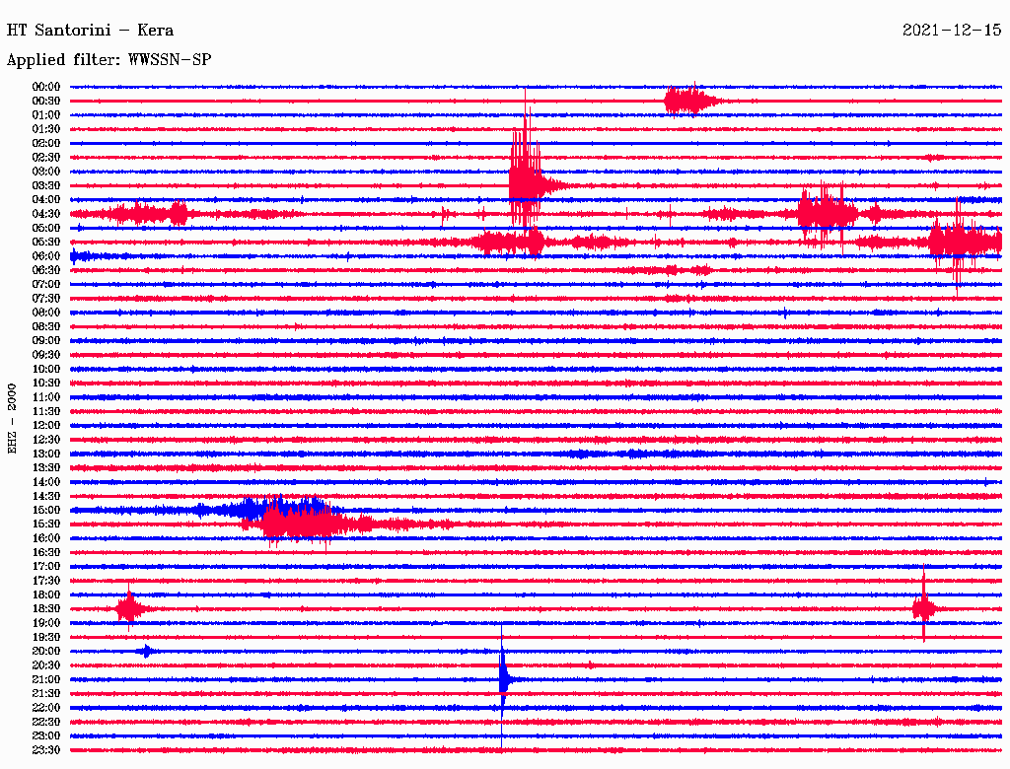
Task: Click the 13:30 time label
Action: (46, 467)
